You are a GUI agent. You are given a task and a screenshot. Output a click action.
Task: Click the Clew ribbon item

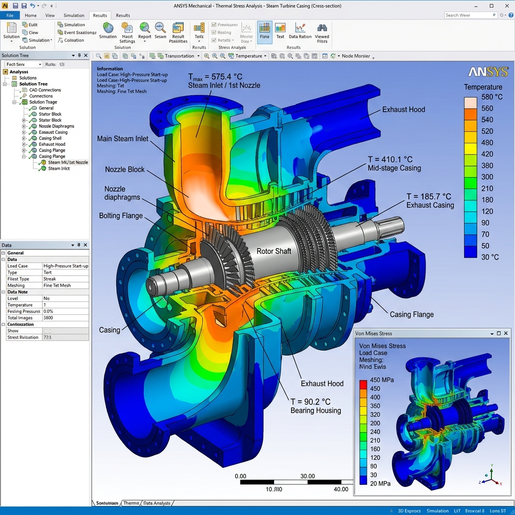click(x=30, y=33)
